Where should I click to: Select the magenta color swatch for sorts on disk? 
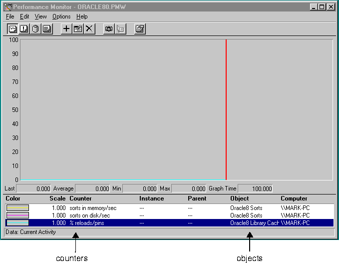tap(17, 215)
